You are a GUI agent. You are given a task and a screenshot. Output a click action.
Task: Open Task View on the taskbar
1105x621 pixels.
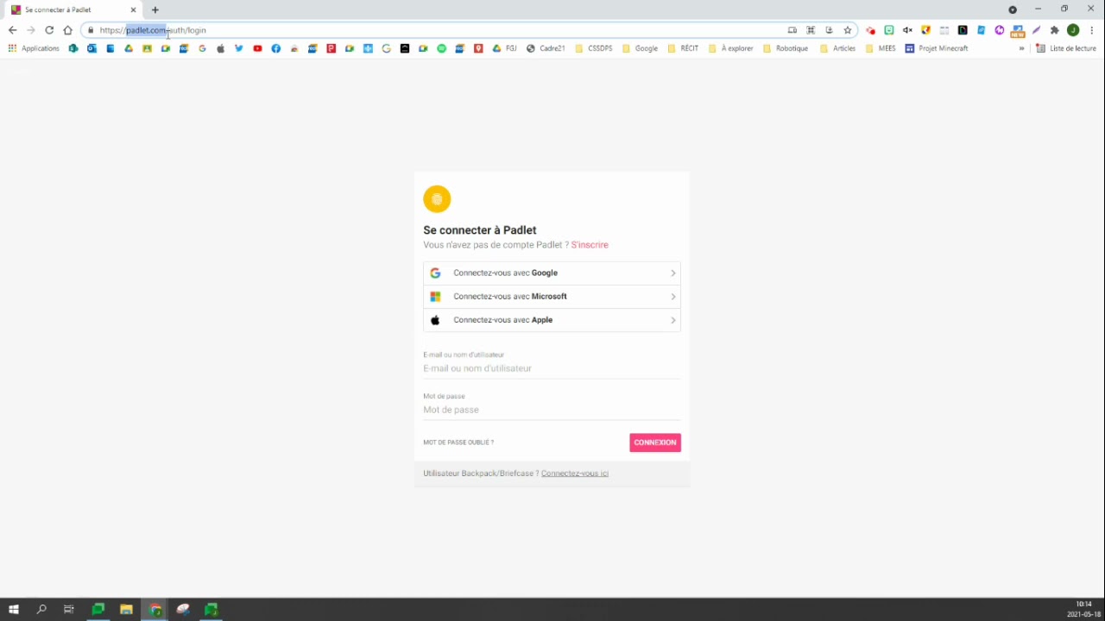[x=69, y=609]
